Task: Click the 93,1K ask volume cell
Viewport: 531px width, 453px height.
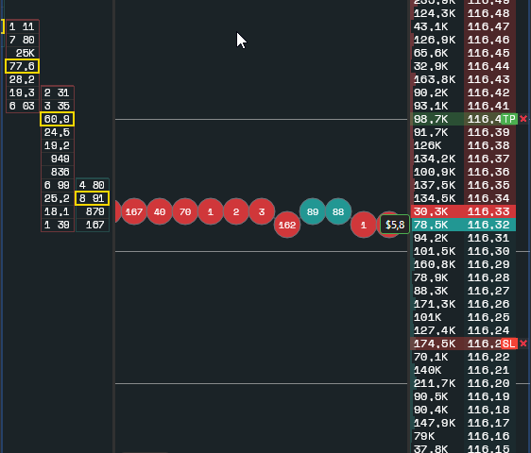Action: tap(431, 106)
